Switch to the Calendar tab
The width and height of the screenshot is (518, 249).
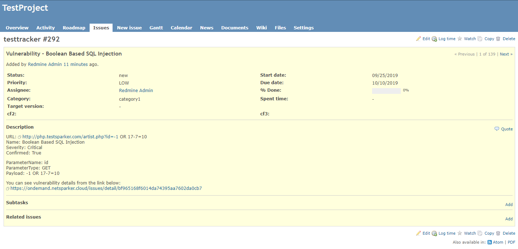(x=181, y=28)
